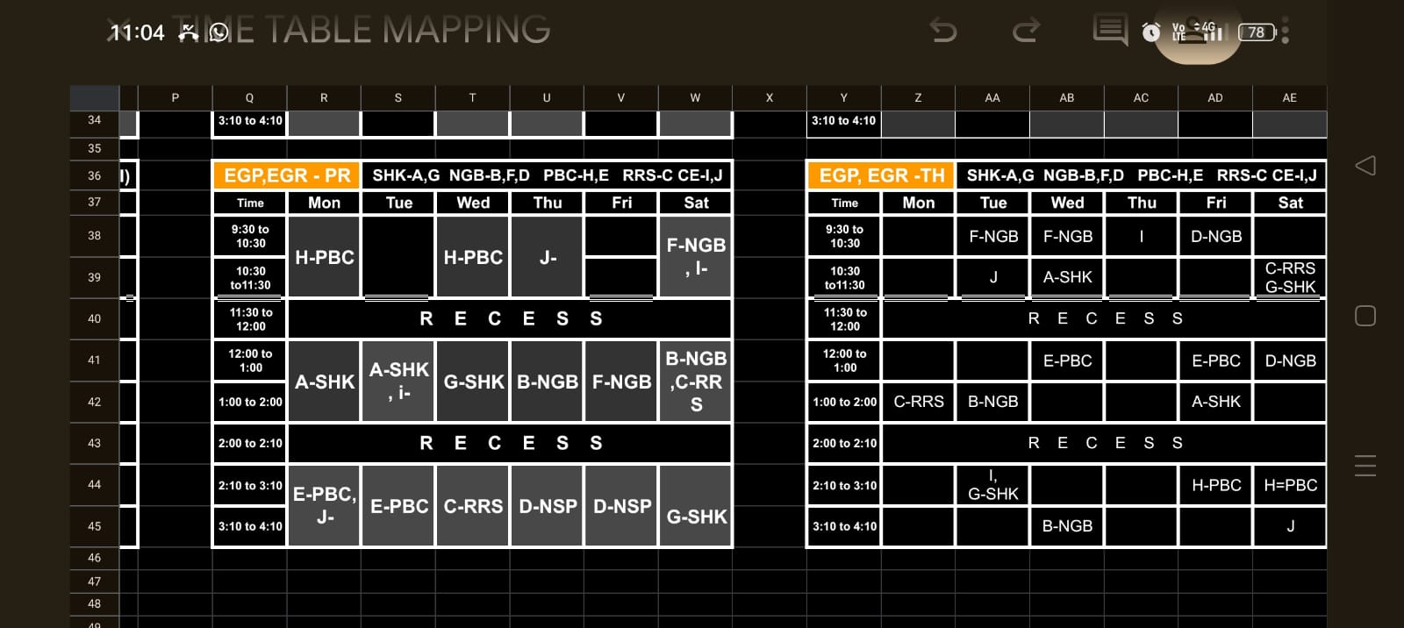Tap the alarm clock status icon
The height and width of the screenshot is (628, 1404).
(1151, 32)
